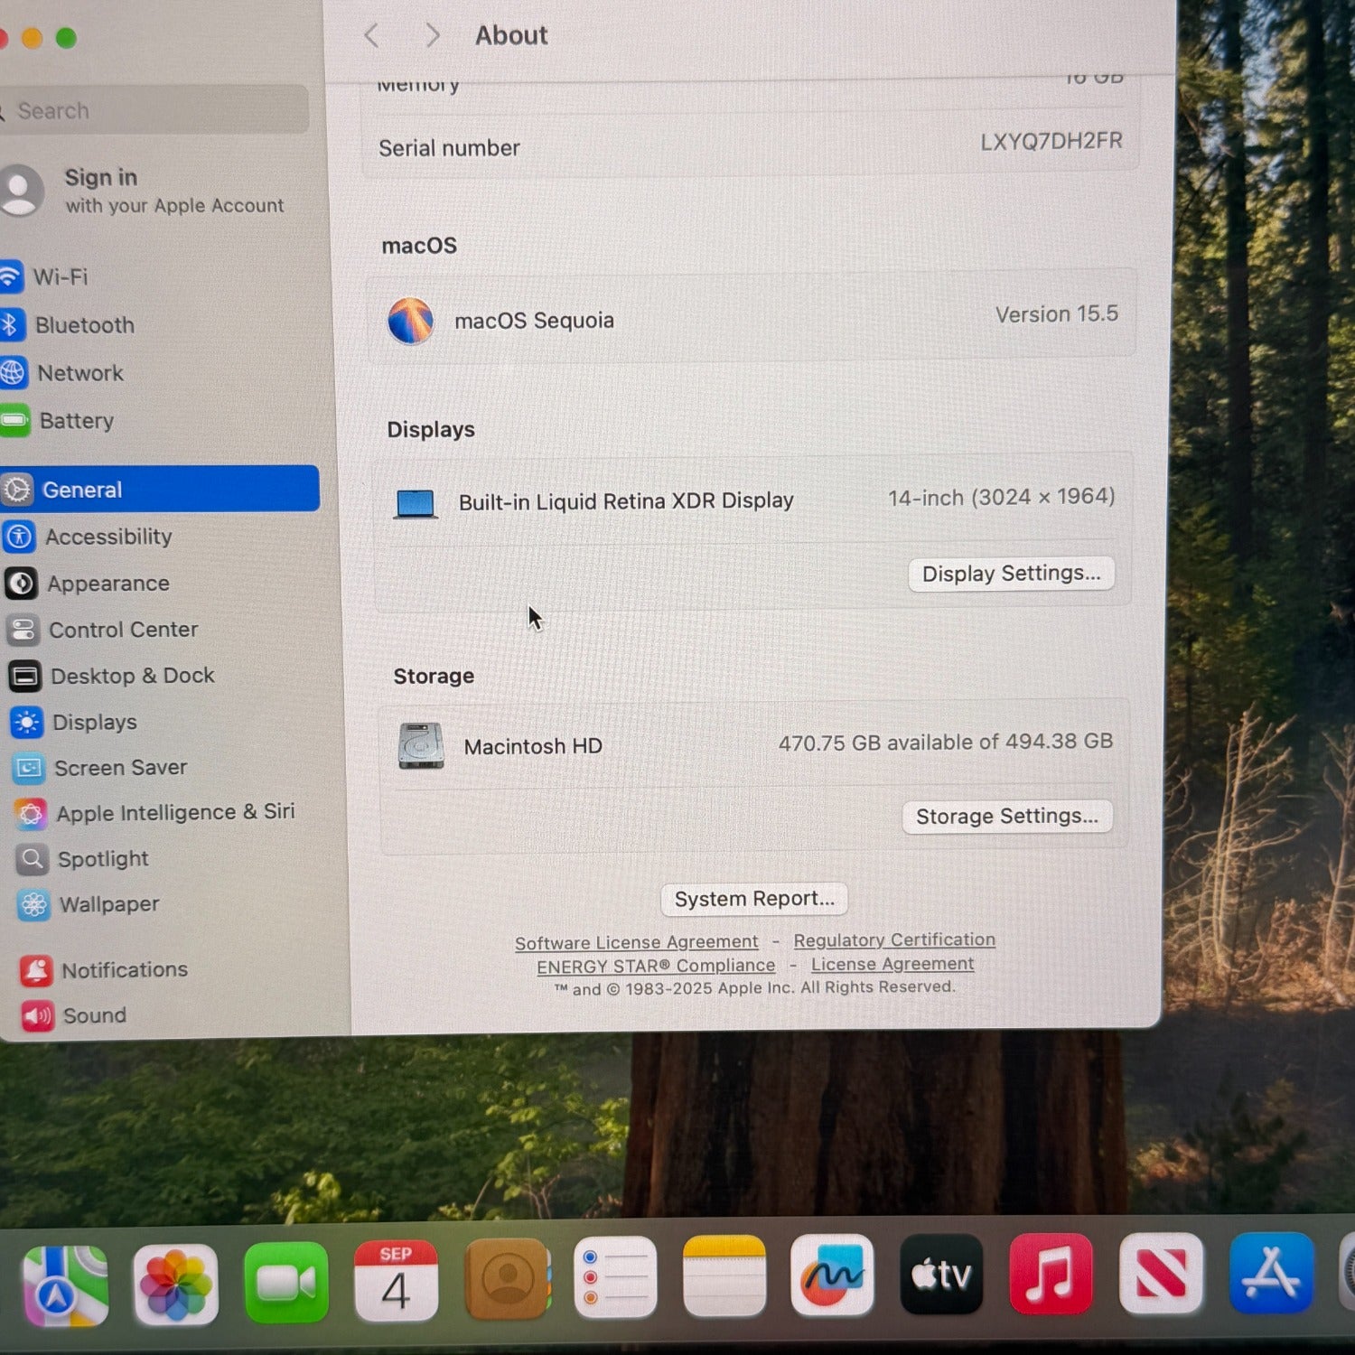The width and height of the screenshot is (1355, 1355).
Task: Open the Reminders app in Dock
Action: (x=614, y=1277)
